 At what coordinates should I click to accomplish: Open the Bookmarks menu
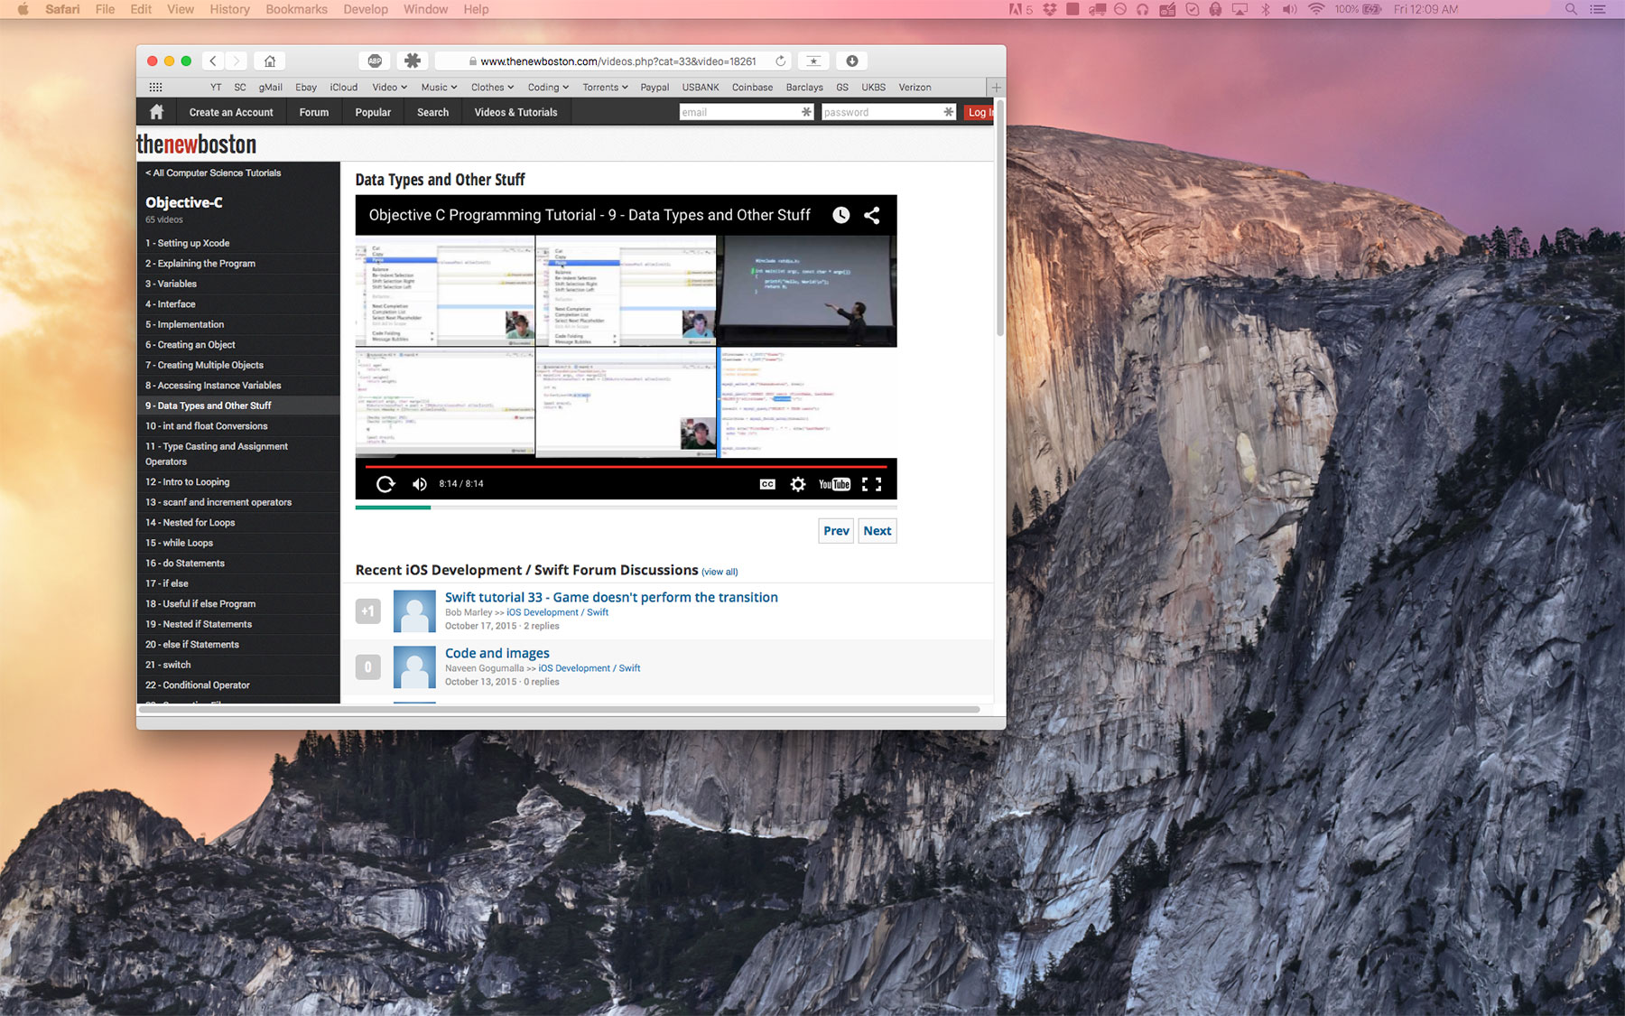(296, 9)
